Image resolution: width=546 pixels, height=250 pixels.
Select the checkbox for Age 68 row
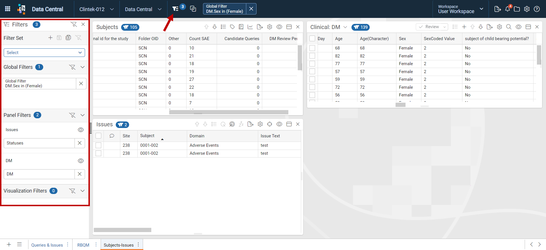tap(312, 48)
